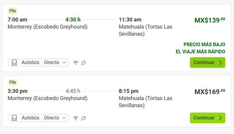Click the Wi-Fi icon on 3:30 pm trip
This screenshot has height=134, width=234.
(76, 118)
